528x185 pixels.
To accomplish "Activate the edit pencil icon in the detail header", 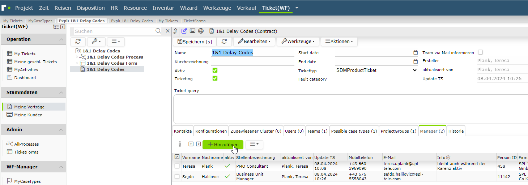I will point(184,31).
